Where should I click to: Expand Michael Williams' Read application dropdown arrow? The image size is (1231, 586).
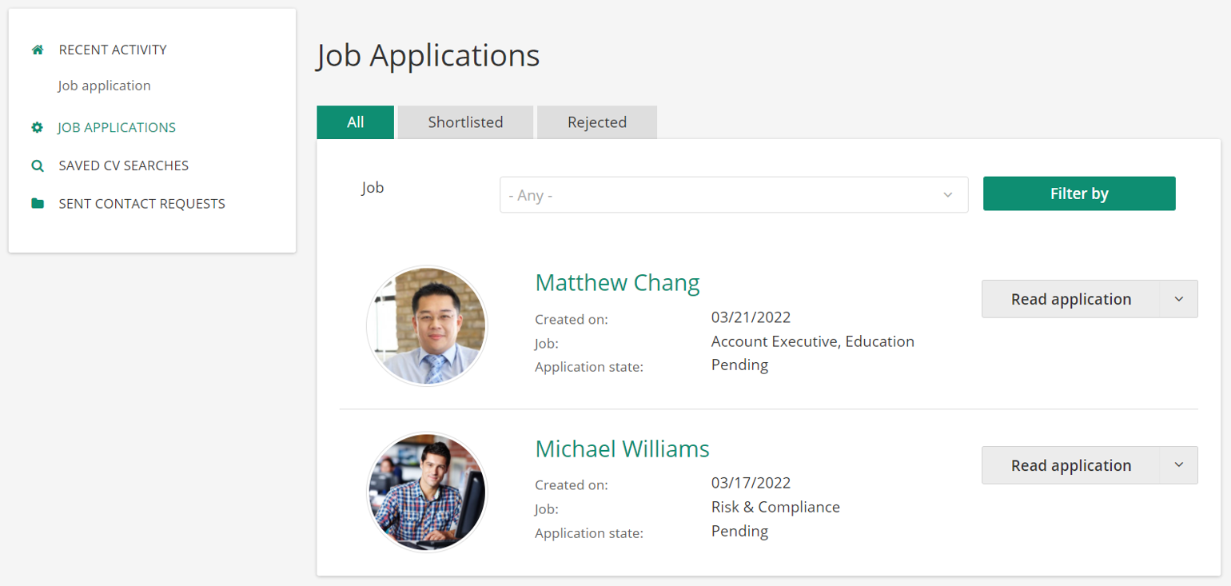[1178, 464]
